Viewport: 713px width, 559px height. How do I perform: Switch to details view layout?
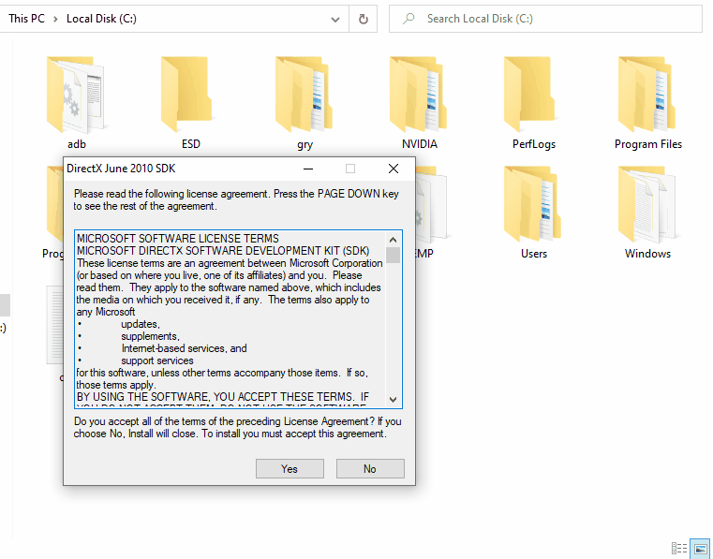click(x=679, y=548)
